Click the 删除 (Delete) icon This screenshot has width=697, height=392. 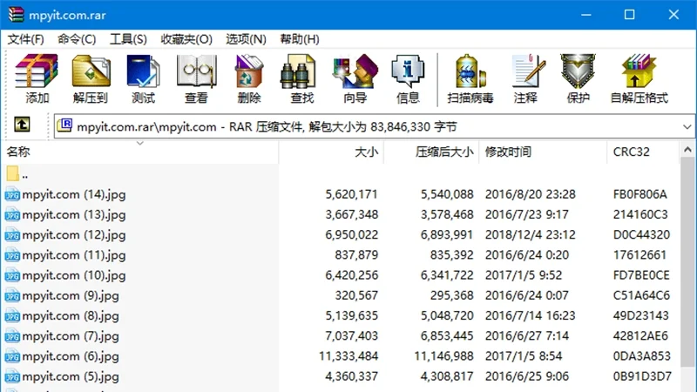(249, 71)
